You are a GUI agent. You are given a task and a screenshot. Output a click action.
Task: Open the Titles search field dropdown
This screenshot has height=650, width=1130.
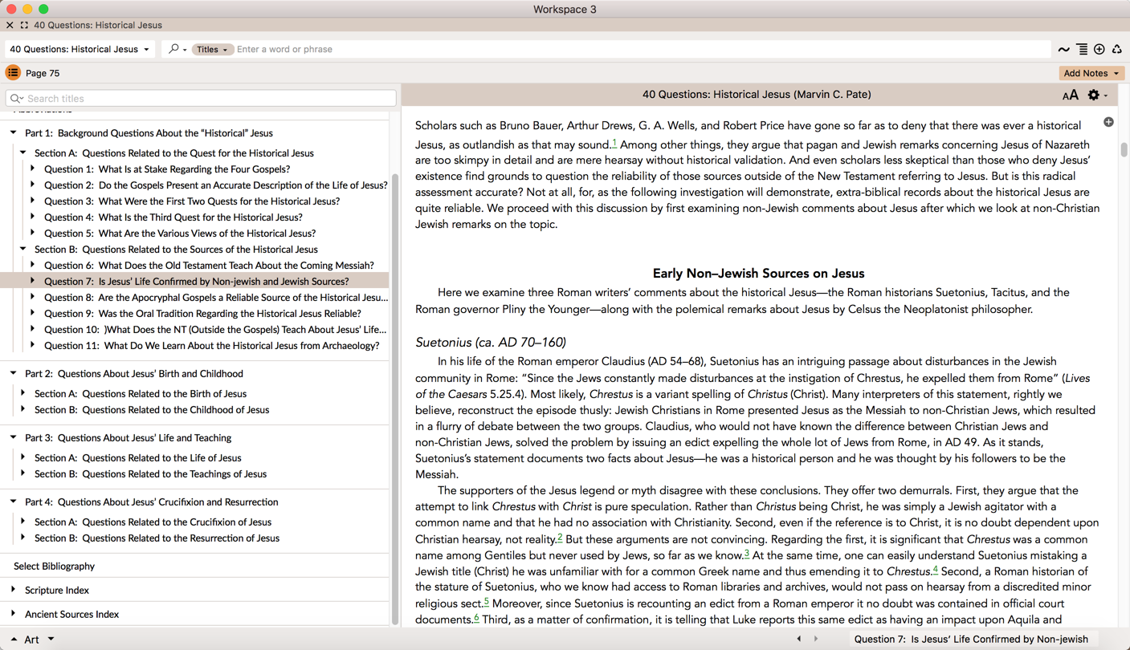(212, 50)
